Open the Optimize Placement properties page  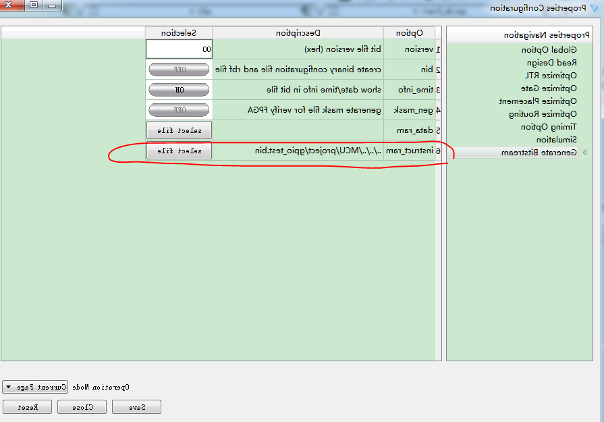(x=538, y=101)
